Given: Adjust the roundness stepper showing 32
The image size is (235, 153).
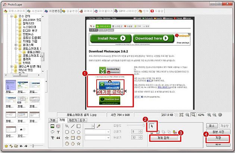Looking at the screenshot, I should 140,137.
